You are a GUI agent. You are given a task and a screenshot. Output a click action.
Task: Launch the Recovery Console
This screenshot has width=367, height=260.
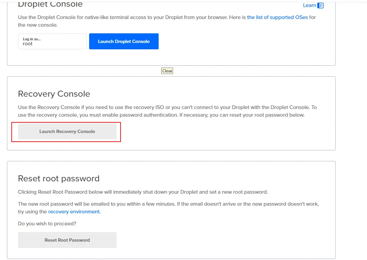click(67, 131)
